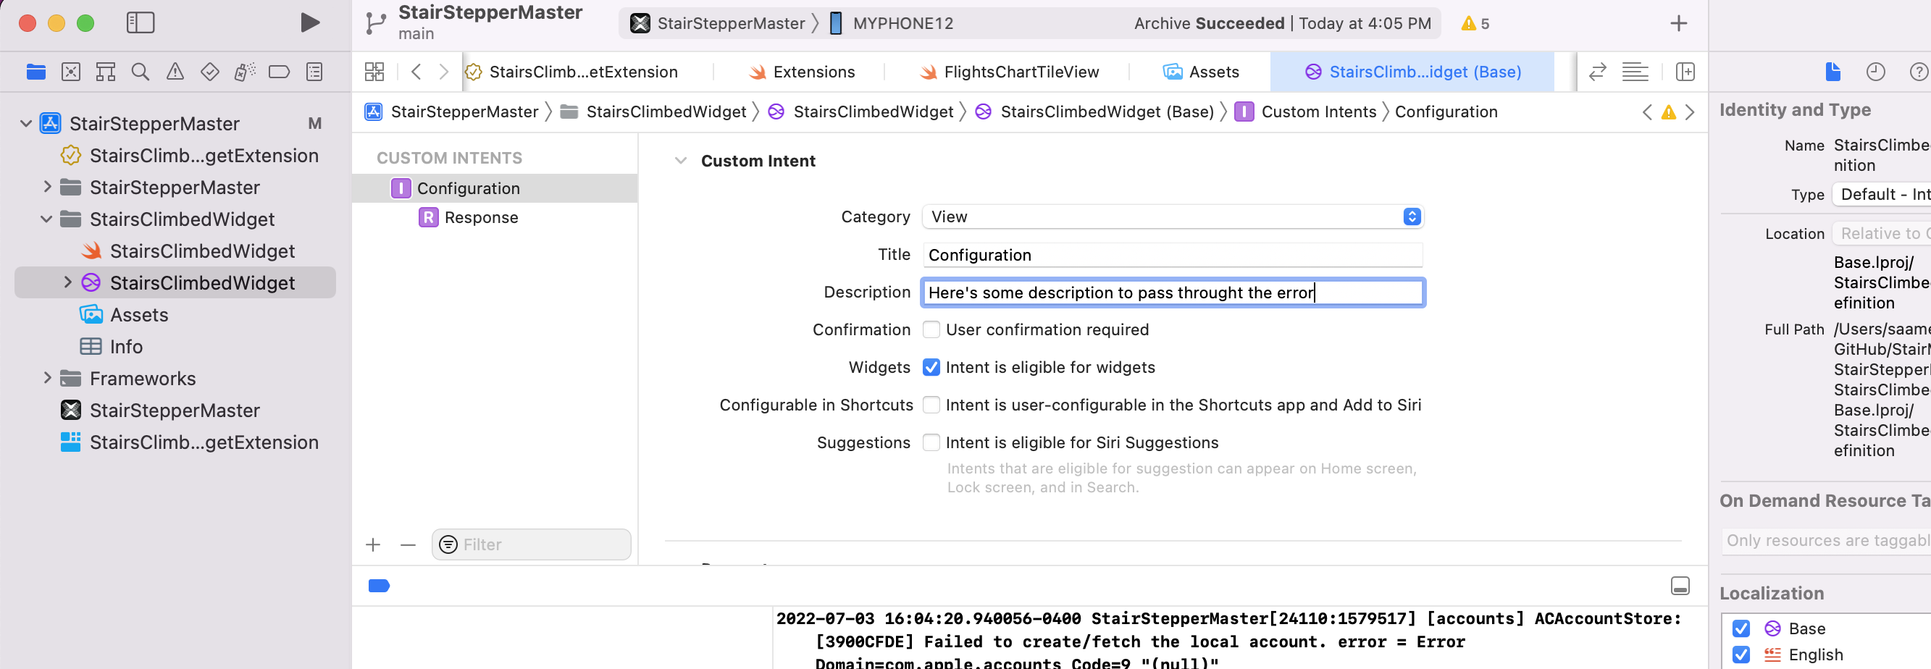Uncheck the English localization checkbox
Image resolution: width=1931 pixels, height=669 pixels.
point(1741,654)
